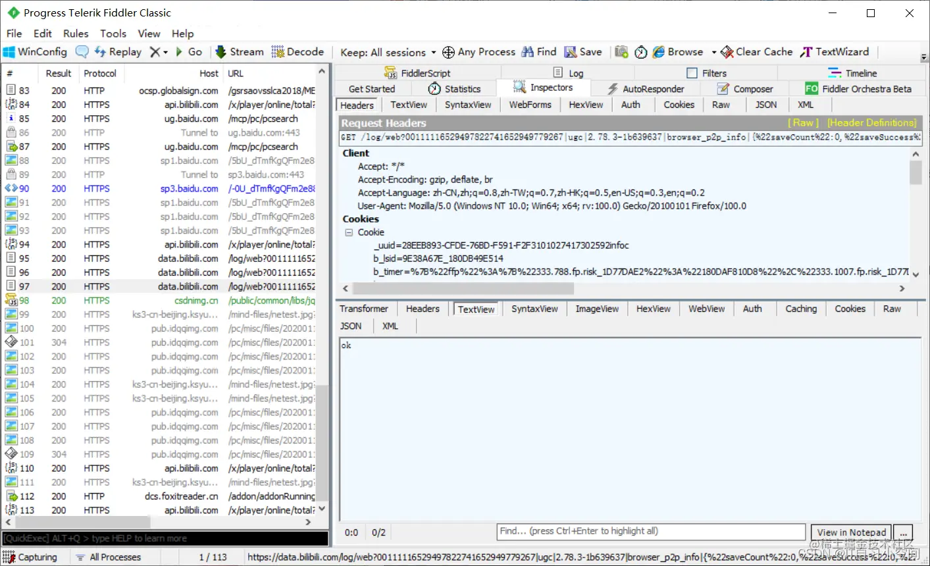The width and height of the screenshot is (930, 566).
Task: Switch to Timeline tab
Action: point(852,73)
